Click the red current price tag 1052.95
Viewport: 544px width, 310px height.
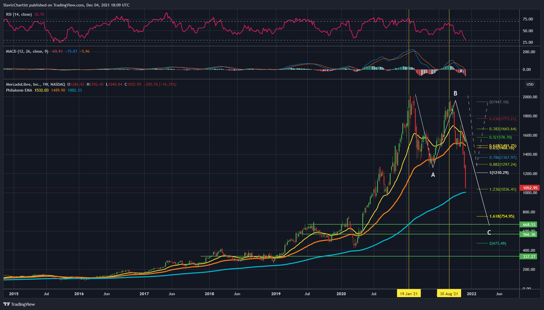(529, 188)
